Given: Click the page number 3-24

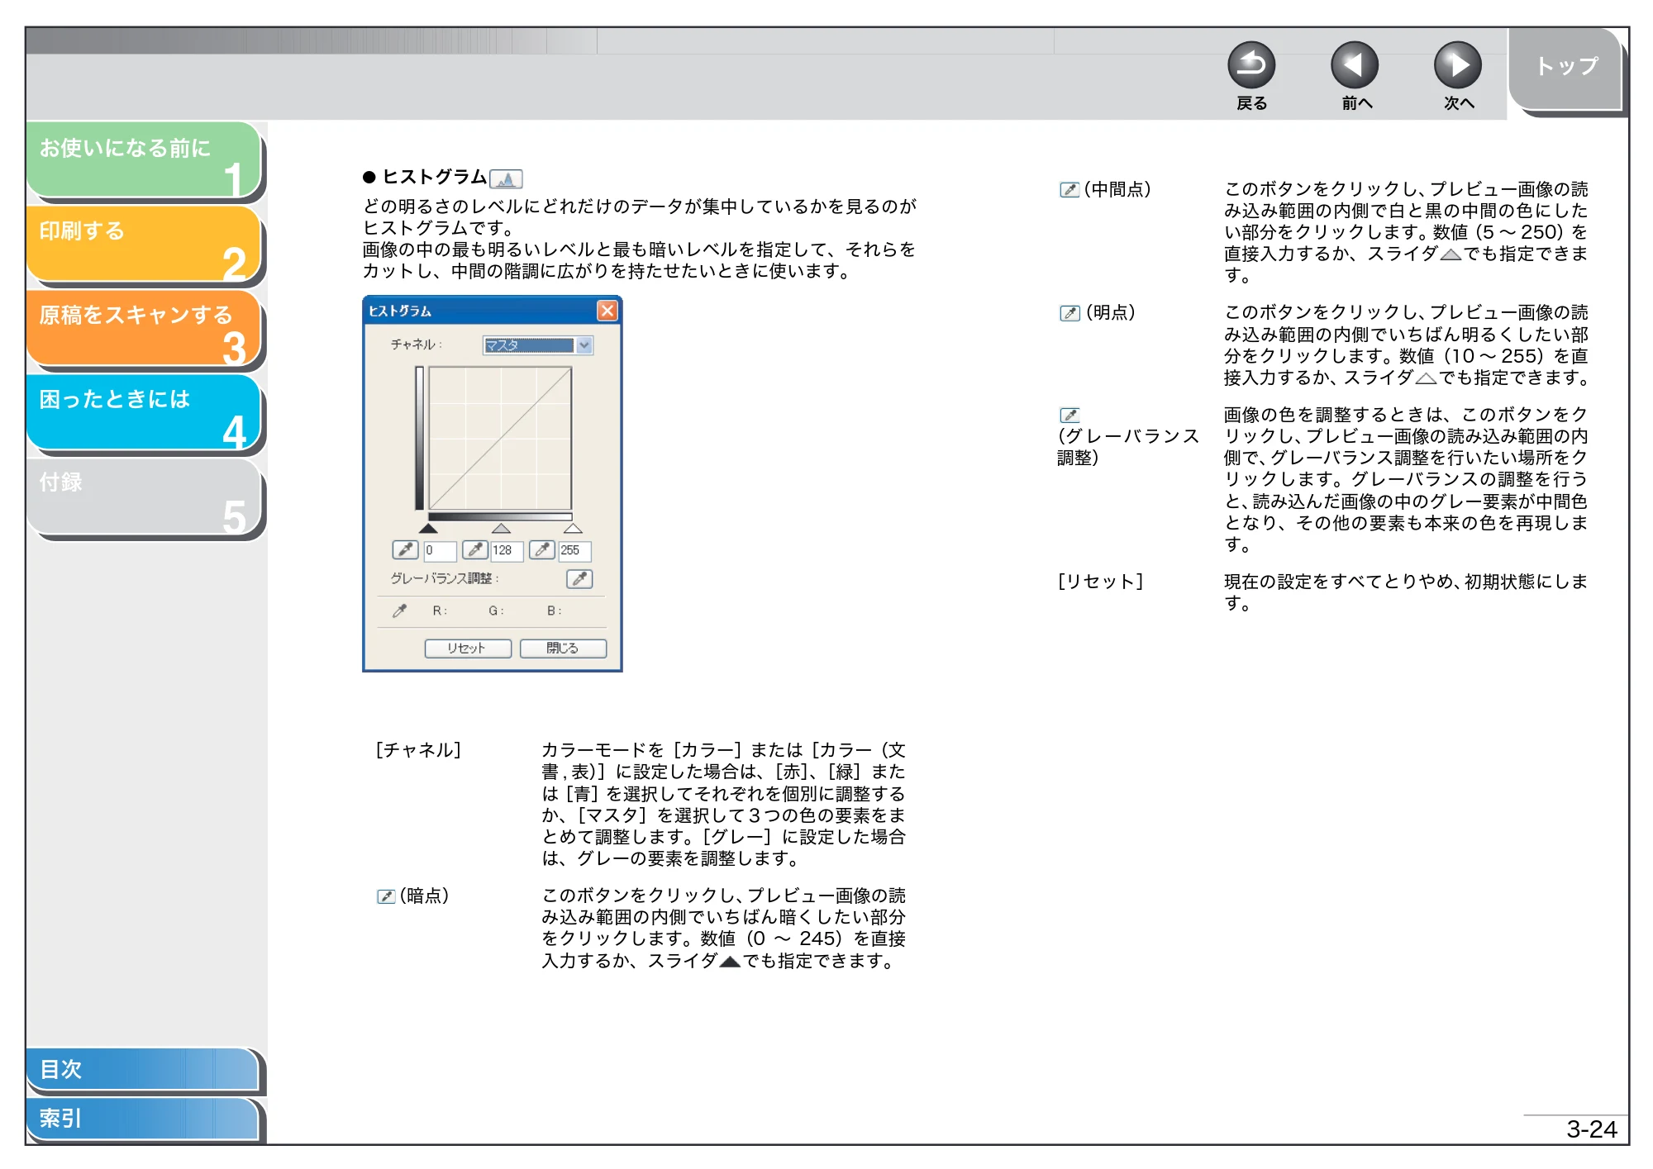Looking at the screenshot, I should pos(1591,1129).
